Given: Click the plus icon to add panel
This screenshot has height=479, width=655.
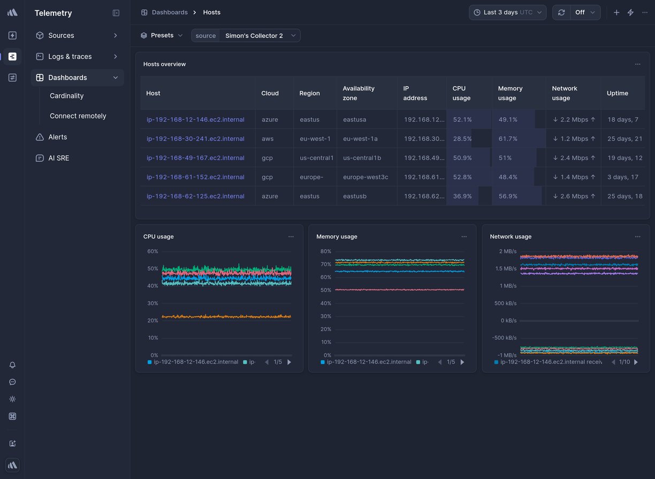Looking at the screenshot, I should tap(616, 12).
